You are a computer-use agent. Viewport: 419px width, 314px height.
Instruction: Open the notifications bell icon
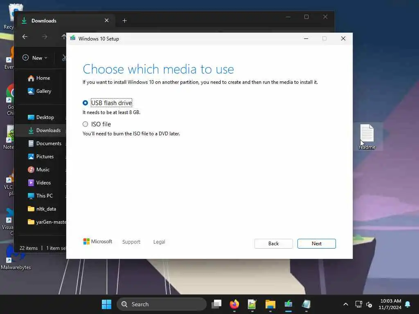pyautogui.click(x=408, y=304)
